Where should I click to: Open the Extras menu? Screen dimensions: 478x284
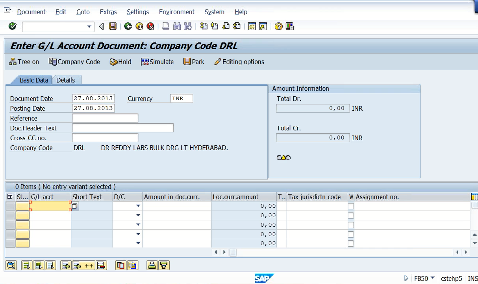(x=108, y=12)
